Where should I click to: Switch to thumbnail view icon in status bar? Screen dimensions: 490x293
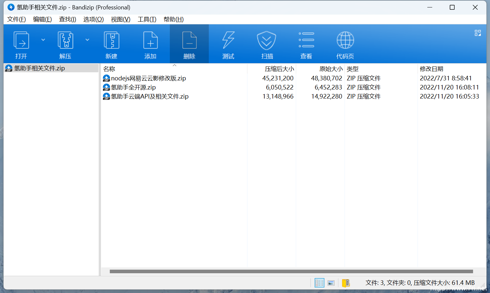pos(331,283)
